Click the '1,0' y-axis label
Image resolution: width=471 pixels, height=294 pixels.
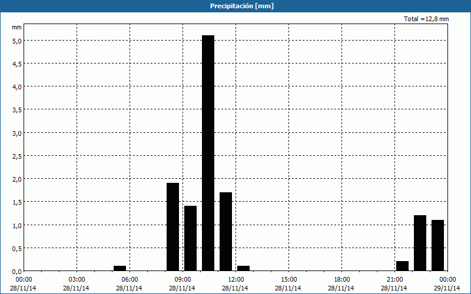(x=17, y=225)
